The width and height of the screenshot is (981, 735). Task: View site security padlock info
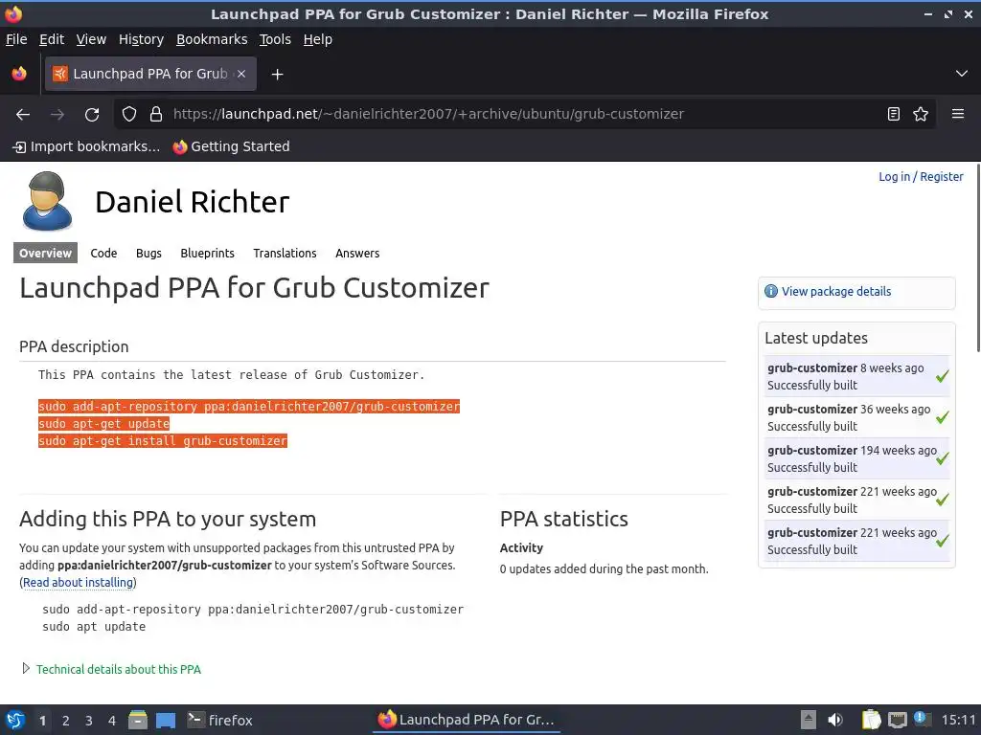click(x=156, y=115)
